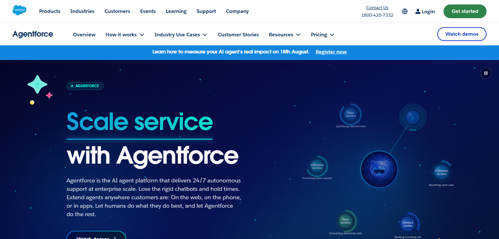This screenshot has width=499, height=239.
Task: Open the Learning menu
Action: (x=176, y=11)
